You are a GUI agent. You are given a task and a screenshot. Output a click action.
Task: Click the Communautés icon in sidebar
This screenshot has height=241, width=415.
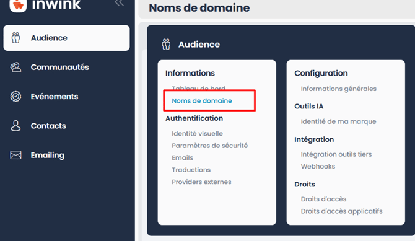(15, 68)
